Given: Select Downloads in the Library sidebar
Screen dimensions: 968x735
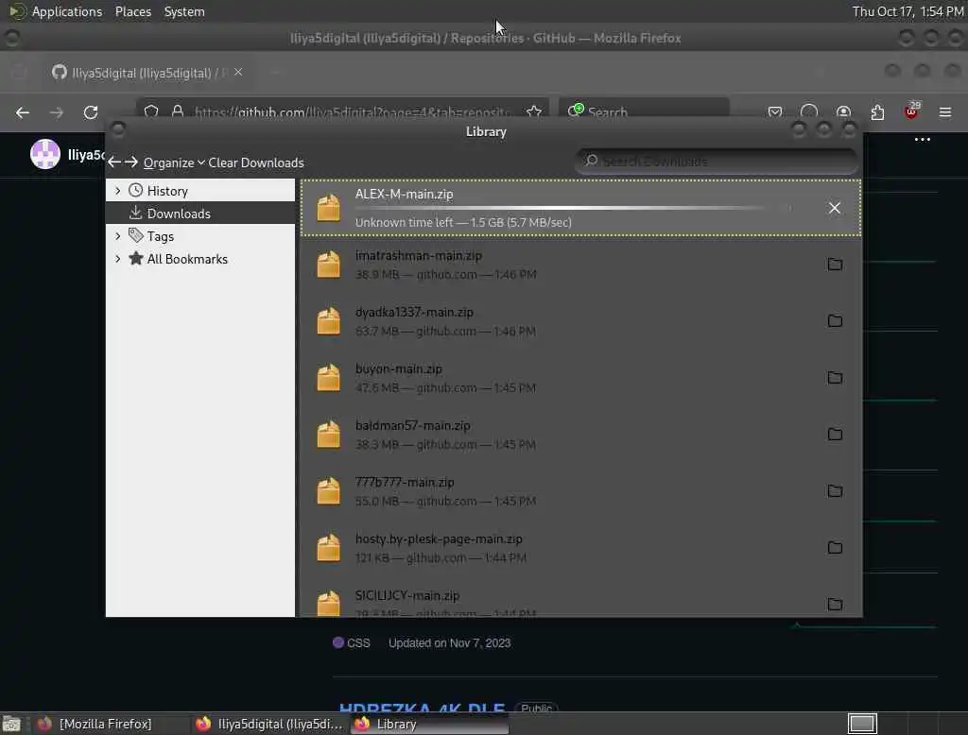Looking at the screenshot, I should point(200,213).
